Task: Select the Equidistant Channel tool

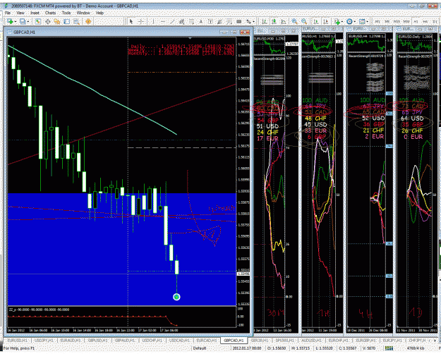Action: click(x=181, y=21)
